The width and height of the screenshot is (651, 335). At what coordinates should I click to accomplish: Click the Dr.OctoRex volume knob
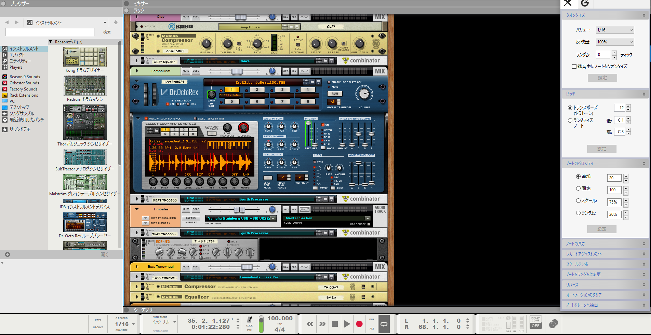point(364,94)
